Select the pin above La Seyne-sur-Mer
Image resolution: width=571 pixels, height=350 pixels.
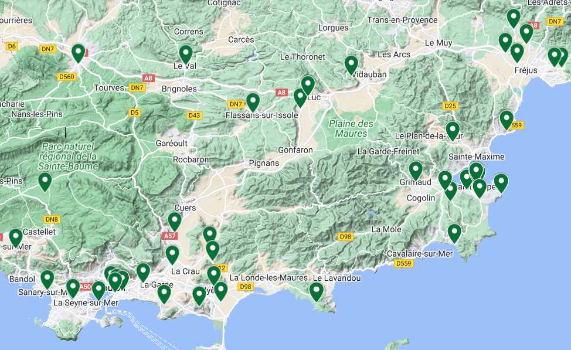click(73, 288)
